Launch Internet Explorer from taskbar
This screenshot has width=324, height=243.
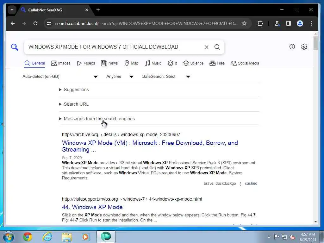pyautogui.click(x=47, y=237)
